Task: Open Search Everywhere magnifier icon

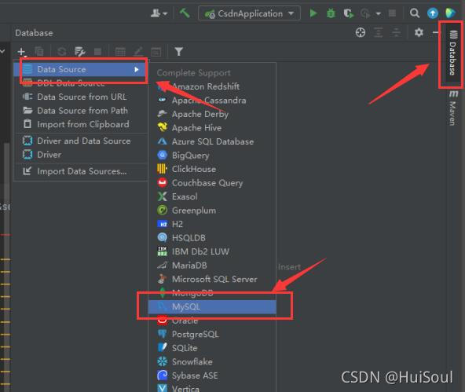Action: tap(414, 13)
